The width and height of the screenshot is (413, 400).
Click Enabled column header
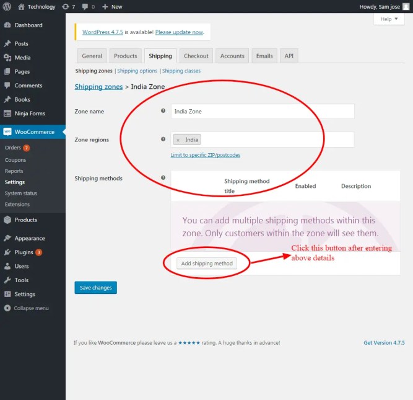click(x=305, y=186)
